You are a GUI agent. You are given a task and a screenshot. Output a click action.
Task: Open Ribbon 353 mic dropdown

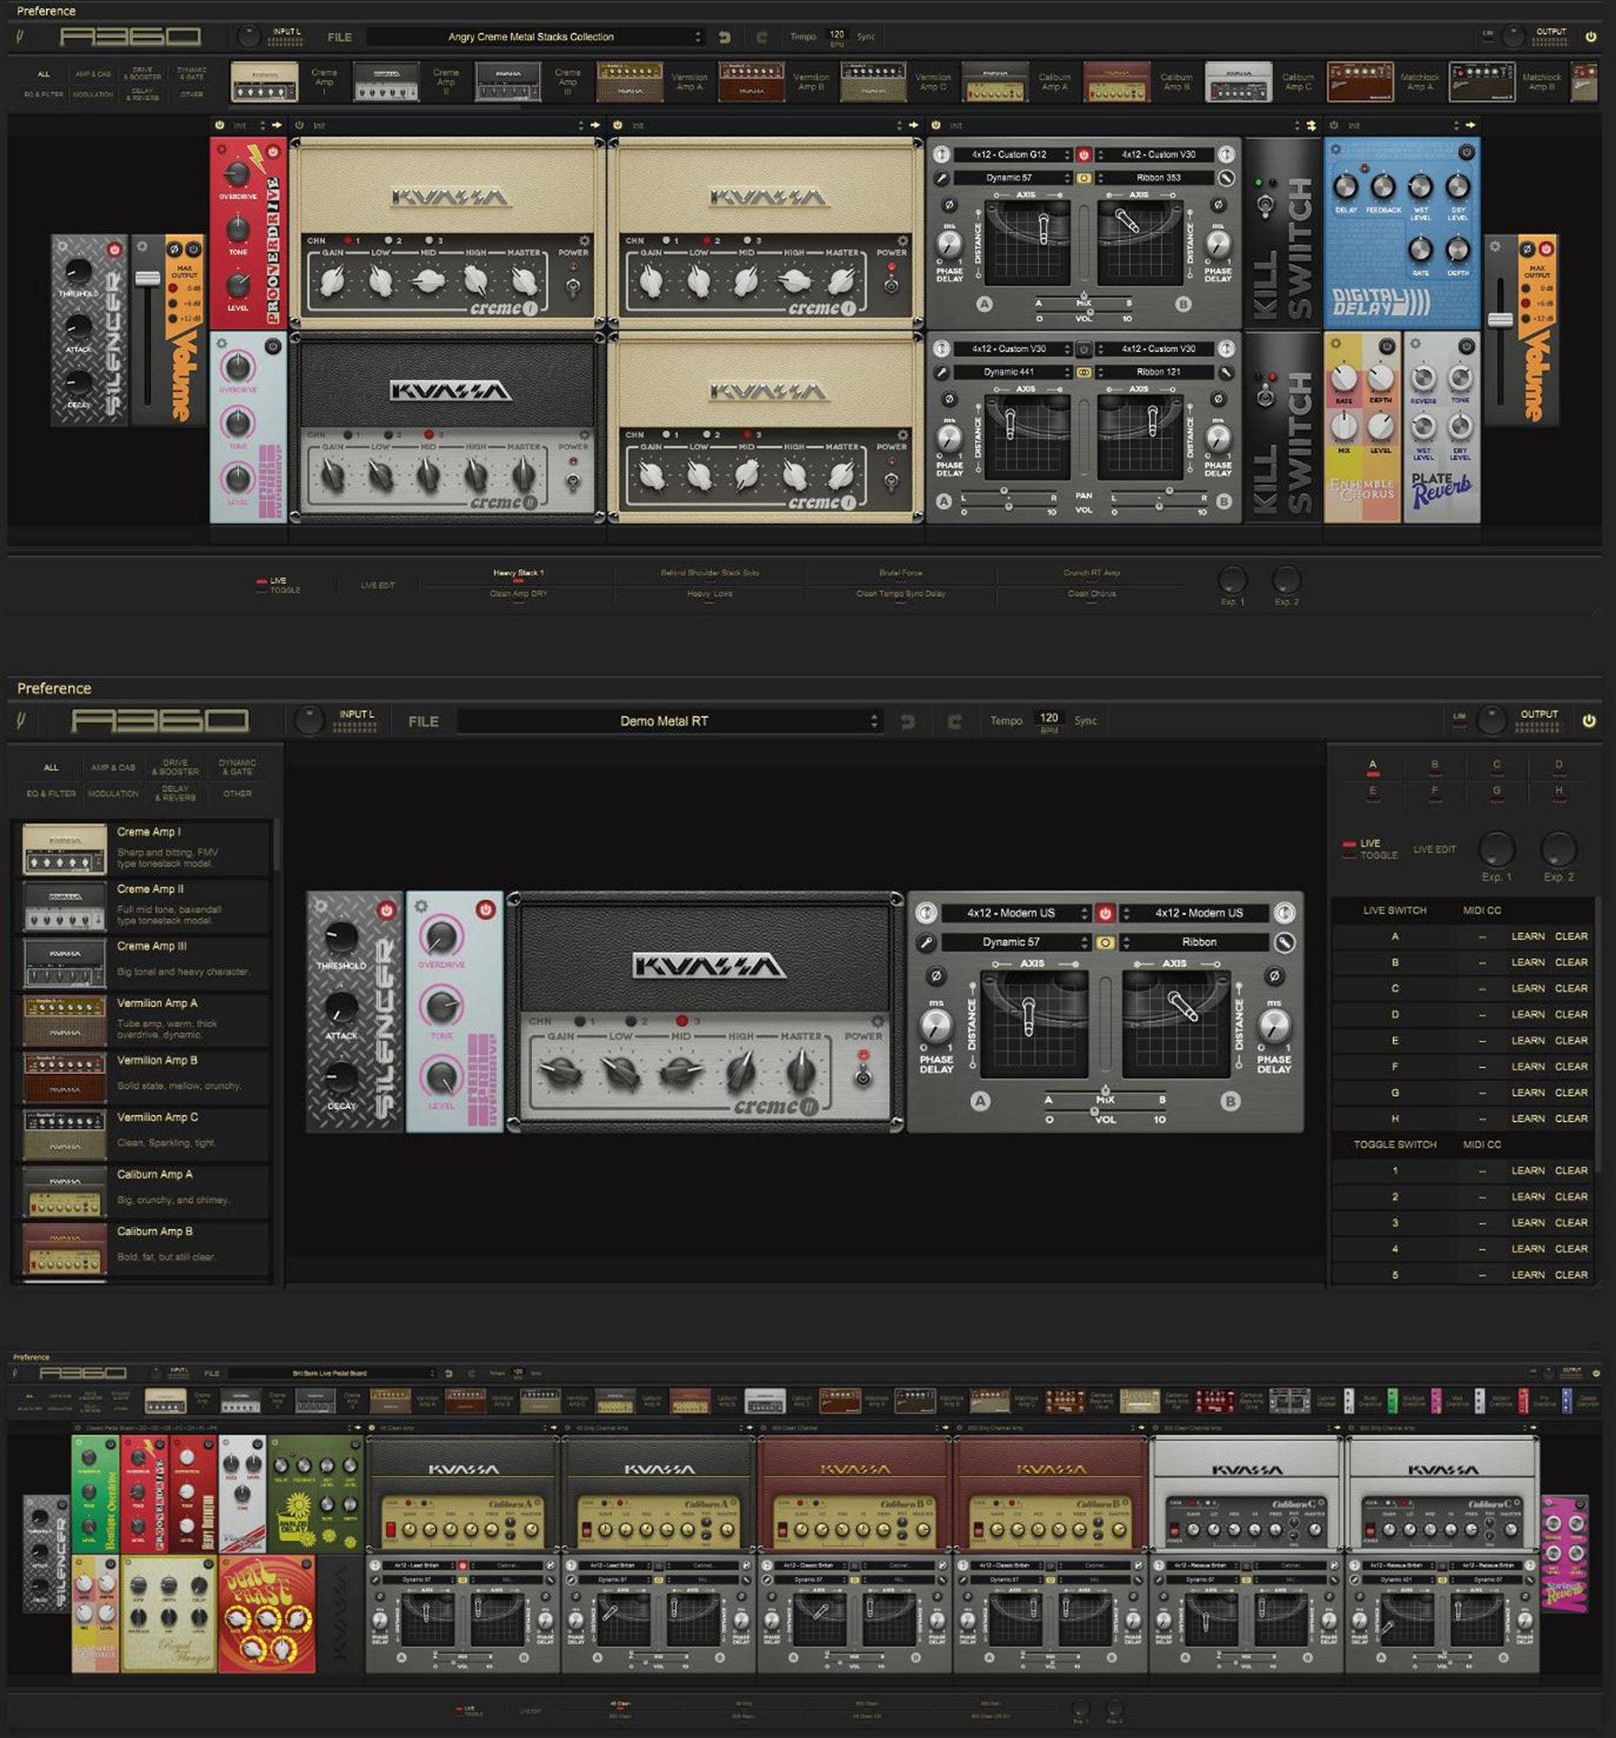tap(1155, 177)
